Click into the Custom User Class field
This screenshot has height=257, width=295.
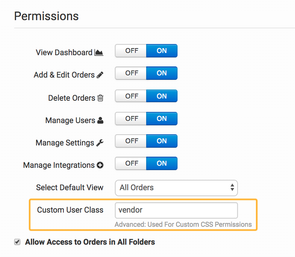[176, 210]
